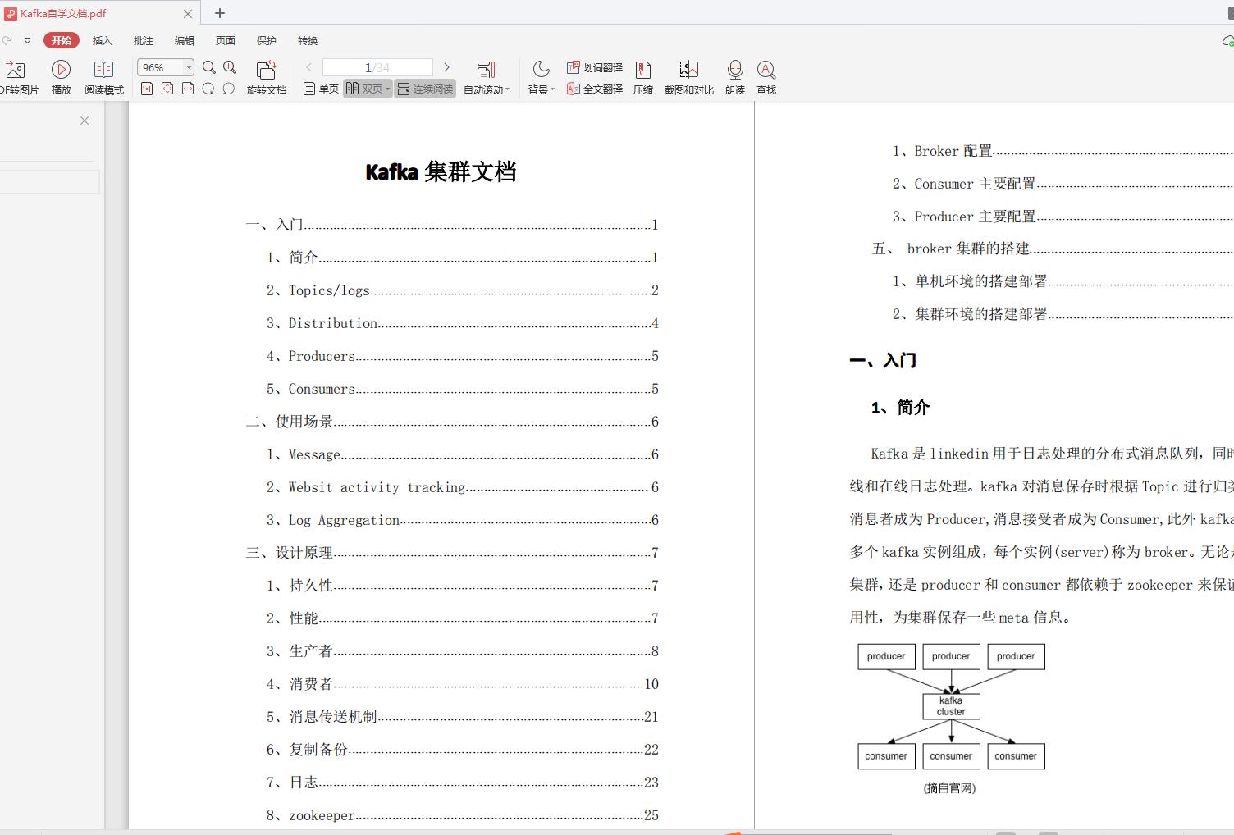The image size is (1234, 835).
Task: Select the Kafka自学文档.pdf document tab
Action: pos(98,13)
